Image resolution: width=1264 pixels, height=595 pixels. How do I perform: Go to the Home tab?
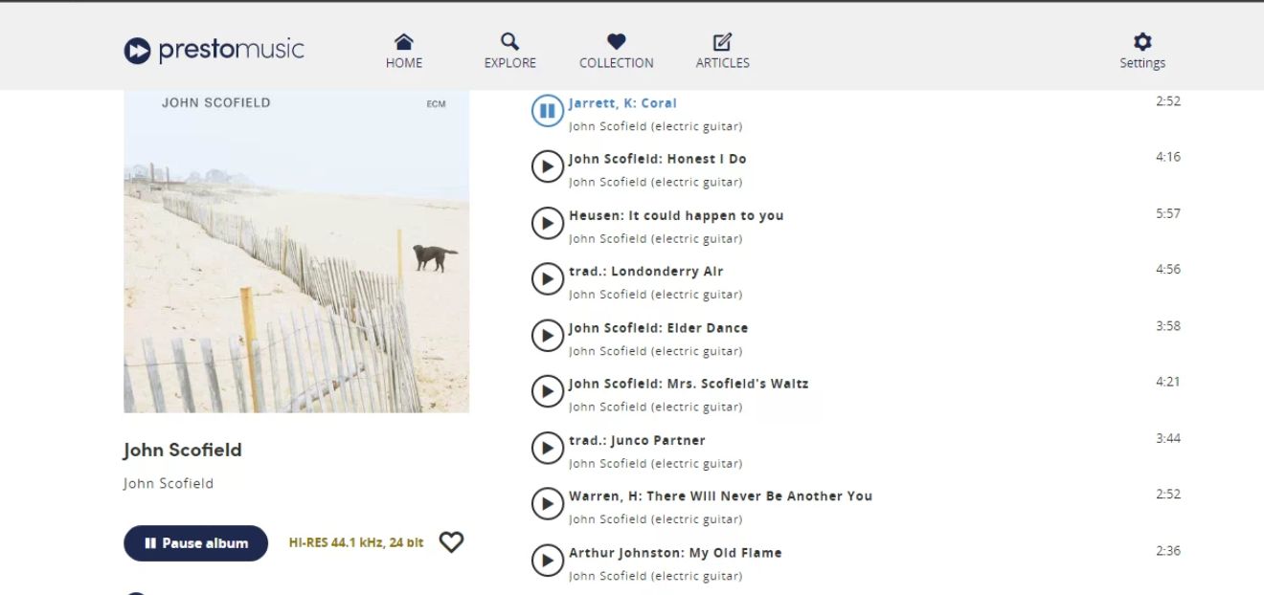click(x=404, y=51)
